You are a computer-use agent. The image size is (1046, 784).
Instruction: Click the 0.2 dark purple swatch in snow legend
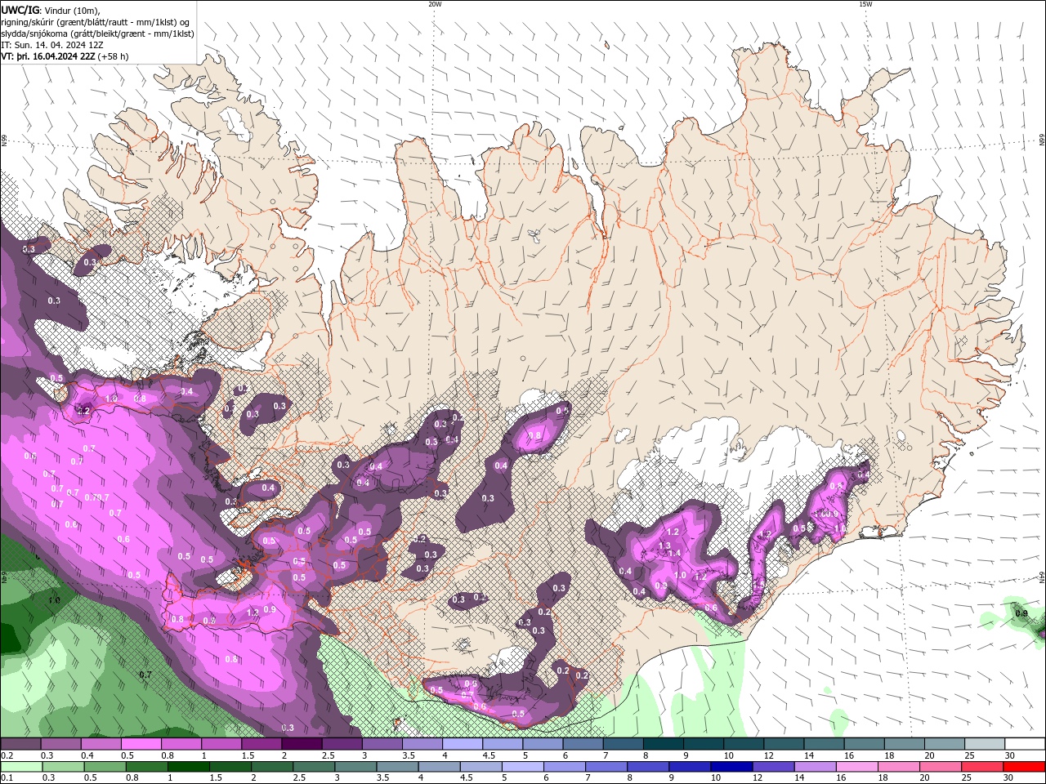(20, 744)
